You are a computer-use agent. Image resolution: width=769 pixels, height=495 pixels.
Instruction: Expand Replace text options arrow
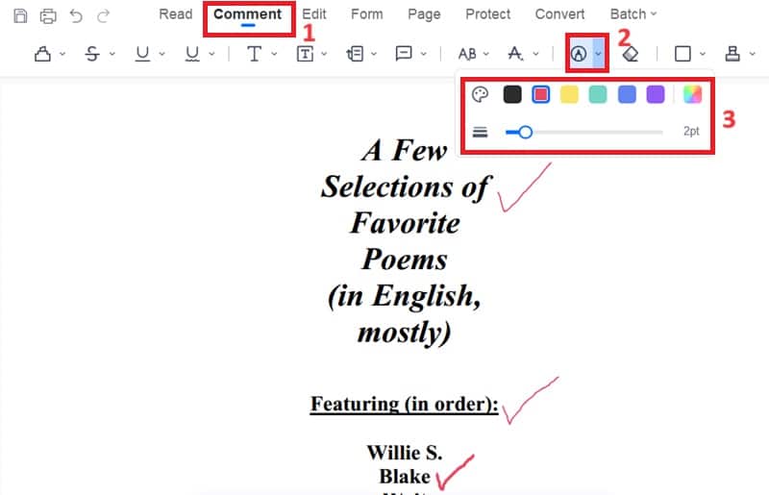(x=486, y=54)
